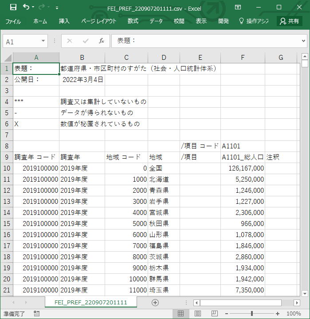Expand the formula bar

303,41
